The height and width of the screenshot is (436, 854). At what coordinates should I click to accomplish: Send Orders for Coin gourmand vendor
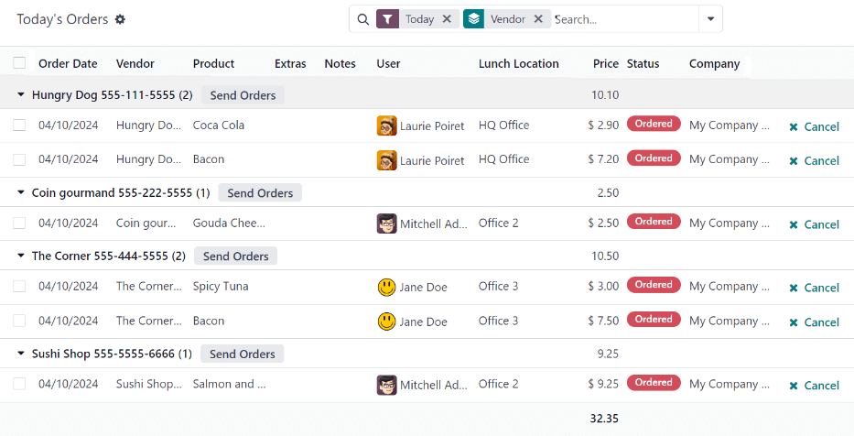click(x=260, y=193)
